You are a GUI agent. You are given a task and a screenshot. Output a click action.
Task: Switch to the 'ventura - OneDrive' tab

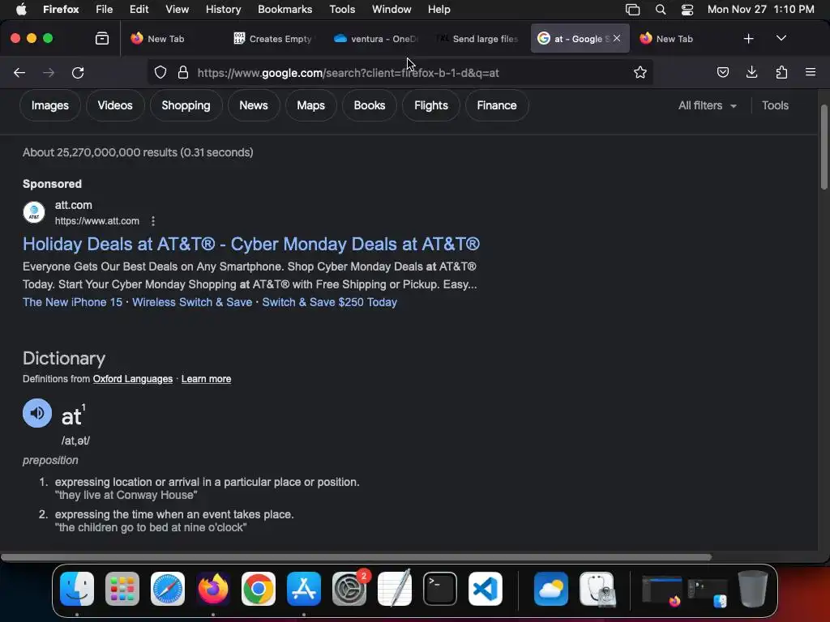[376, 39]
